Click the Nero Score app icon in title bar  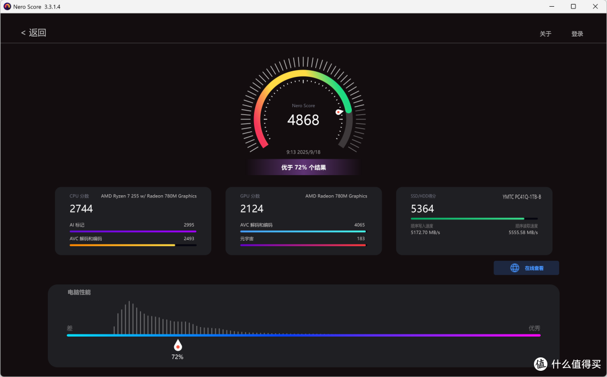[x=7, y=7]
